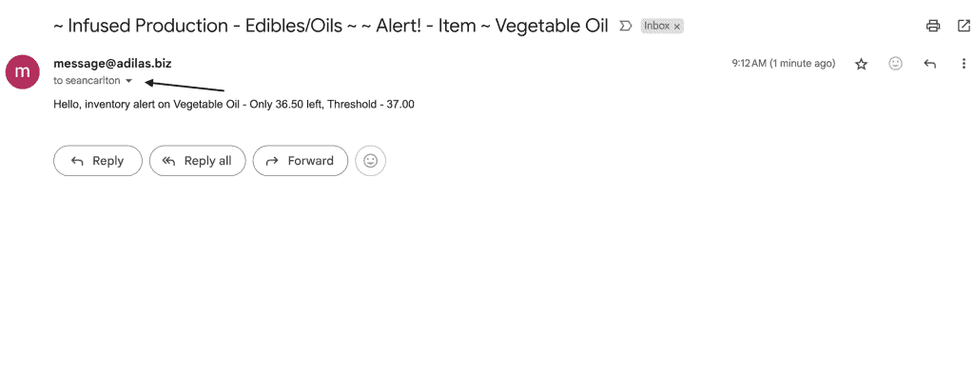Click the reply arrow icon beside the timestamp
This screenshot has height=377, width=974.
click(x=929, y=64)
